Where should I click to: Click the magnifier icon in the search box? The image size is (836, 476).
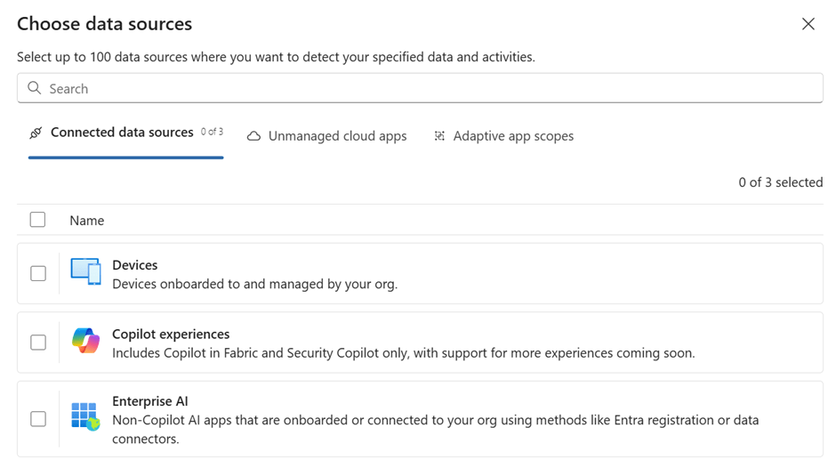[x=35, y=88]
